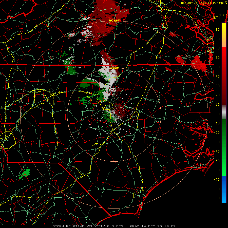Click the positive 50 scale label

(x=218, y=67)
